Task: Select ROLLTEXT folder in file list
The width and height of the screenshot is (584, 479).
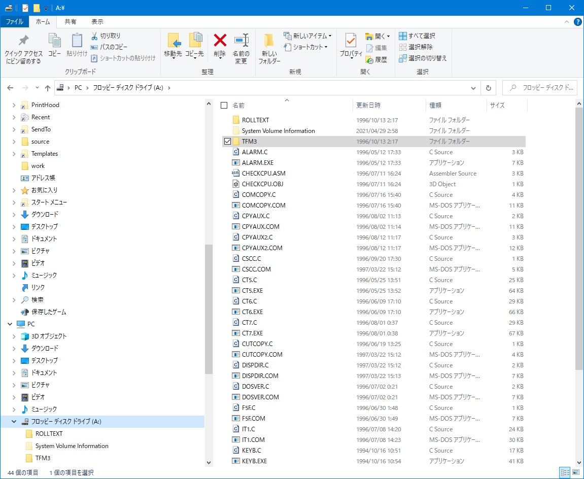Action: point(255,120)
